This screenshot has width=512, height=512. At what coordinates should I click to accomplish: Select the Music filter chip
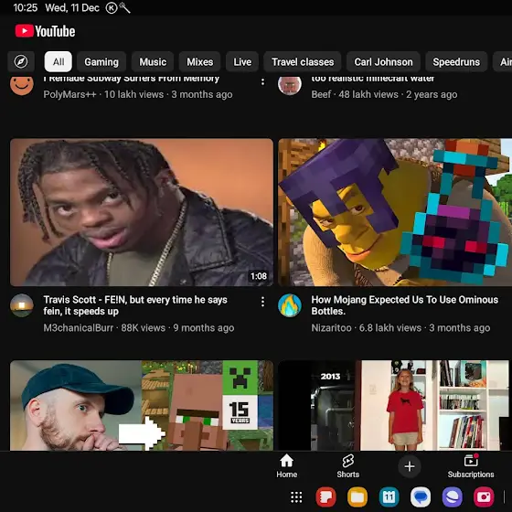pyautogui.click(x=153, y=62)
